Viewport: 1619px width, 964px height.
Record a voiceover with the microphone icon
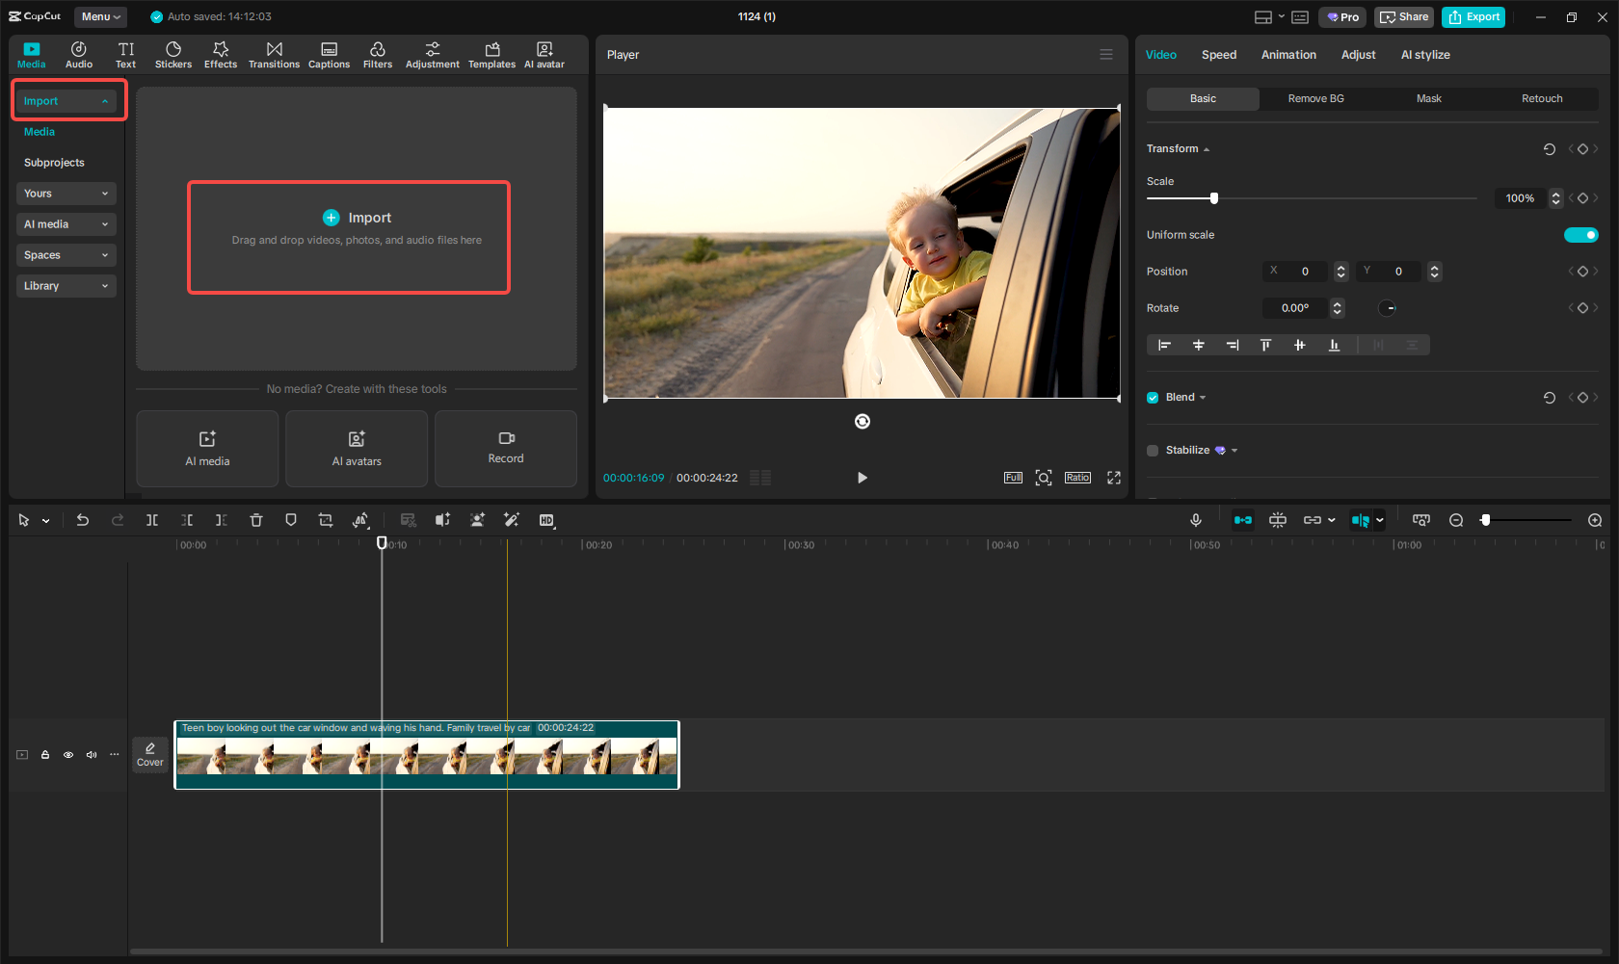(x=1195, y=520)
